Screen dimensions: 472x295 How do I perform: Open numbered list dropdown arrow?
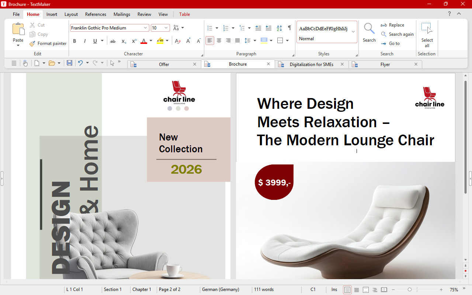coord(233,28)
